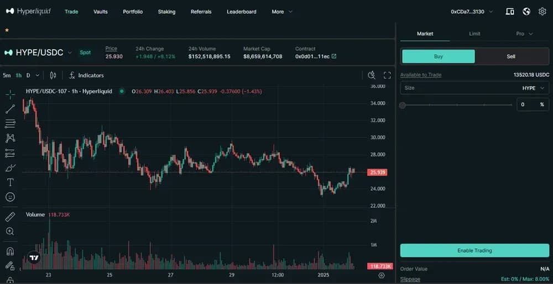Click the globe language icon
Screen dimensions: 553x284
pos(526,12)
